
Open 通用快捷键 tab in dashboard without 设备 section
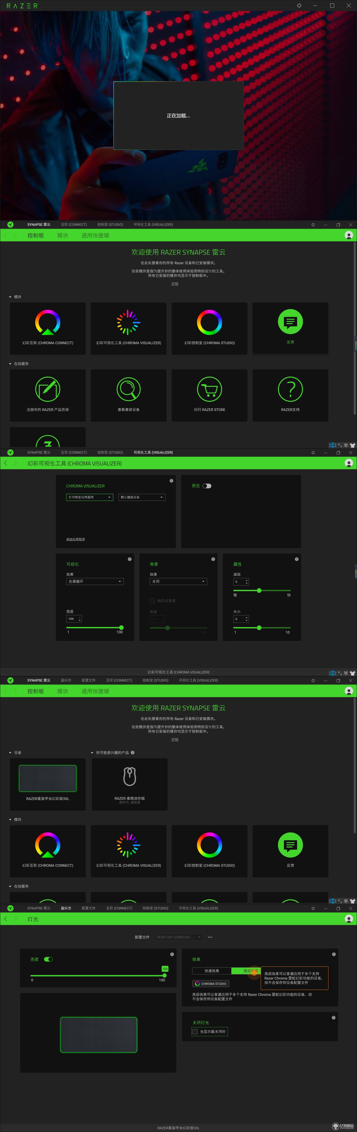tap(95, 235)
